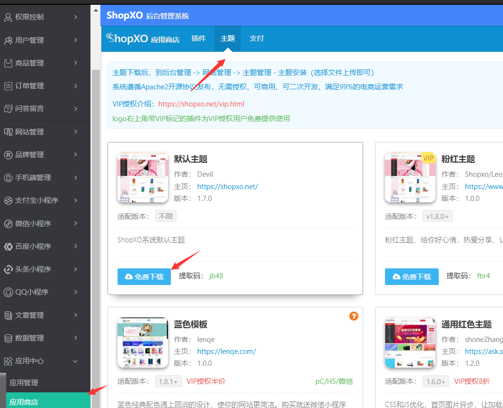Open the 应用管理 submenu item
503x408 pixels.
48,383
